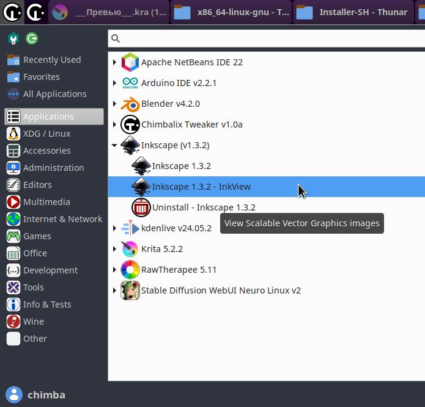Click the Wine glass category icon
The height and width of the screenshot is (407, 425).
pyautogui.click(x=13, y=322)
